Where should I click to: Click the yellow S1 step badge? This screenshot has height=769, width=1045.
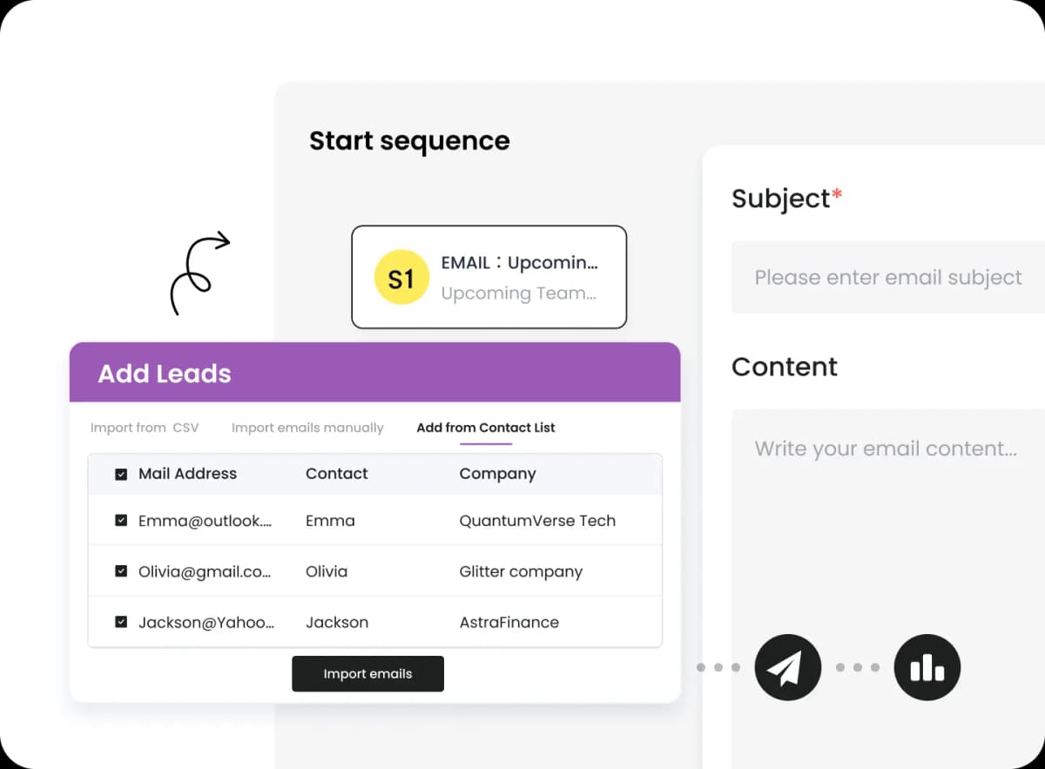pyautogui.click(x=401, y=279)
